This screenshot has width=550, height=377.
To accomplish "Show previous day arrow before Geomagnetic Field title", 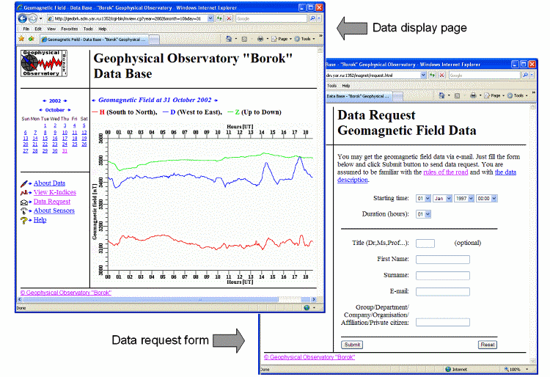I will pyautogui.click(x=94, y=100).
